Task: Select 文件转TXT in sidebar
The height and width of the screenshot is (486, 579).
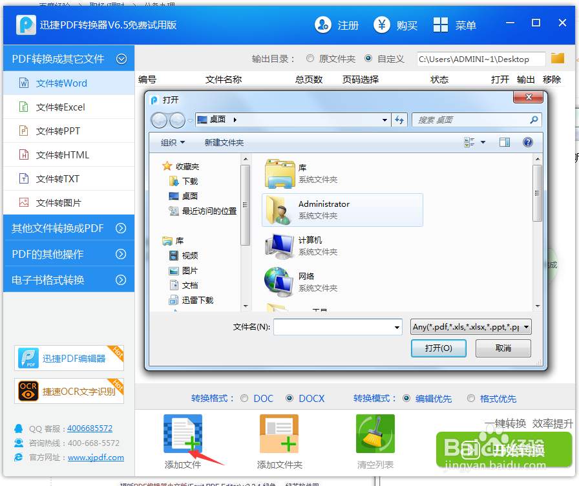Action: (68, 179)
